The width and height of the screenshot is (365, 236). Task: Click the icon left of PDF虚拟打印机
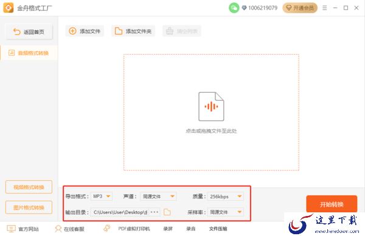coord(107,228)
